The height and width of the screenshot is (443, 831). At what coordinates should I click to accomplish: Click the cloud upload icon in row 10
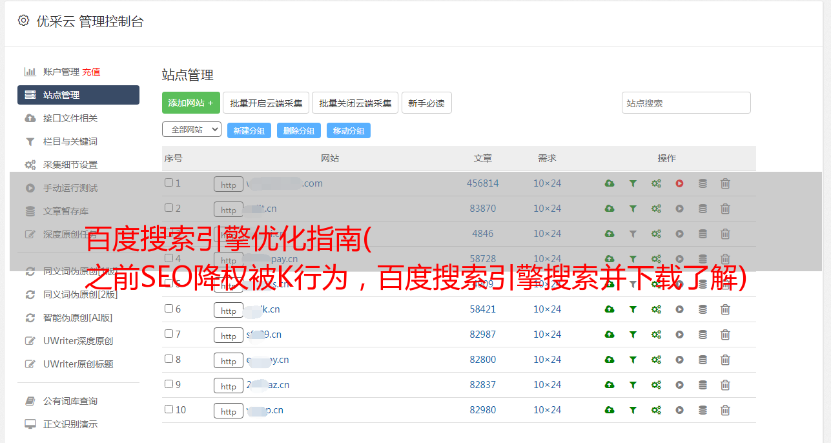pyautogui.click(x=610, y=410)
